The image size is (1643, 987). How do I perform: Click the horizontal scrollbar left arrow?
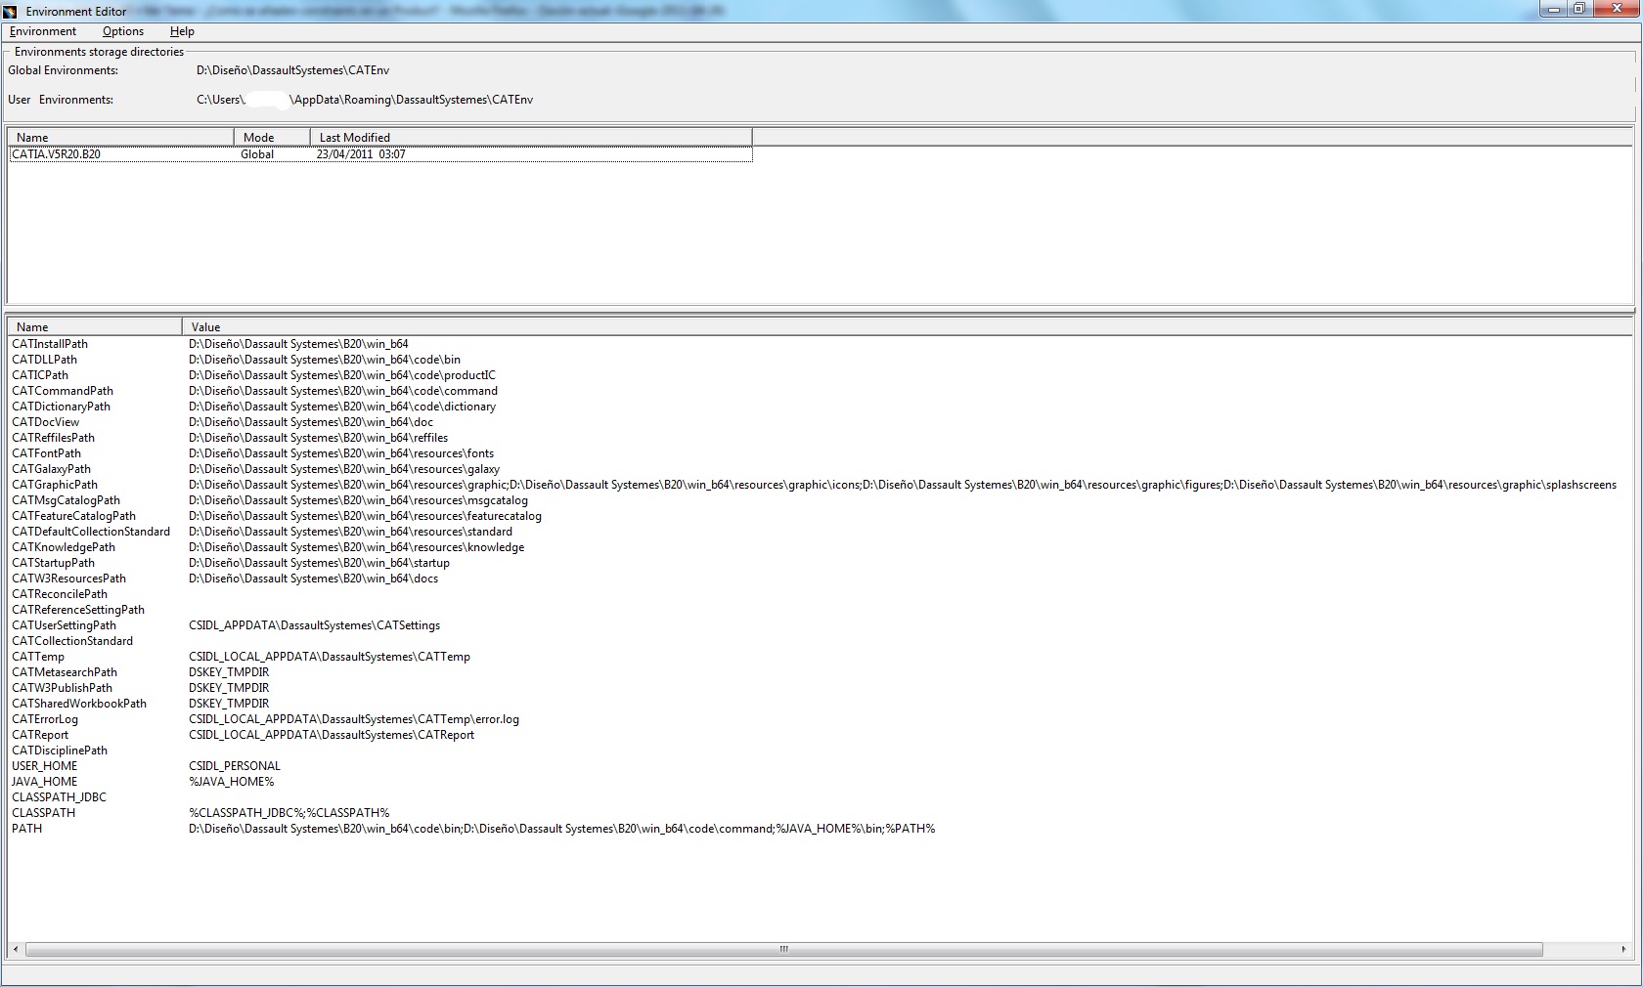click(15, 949)
